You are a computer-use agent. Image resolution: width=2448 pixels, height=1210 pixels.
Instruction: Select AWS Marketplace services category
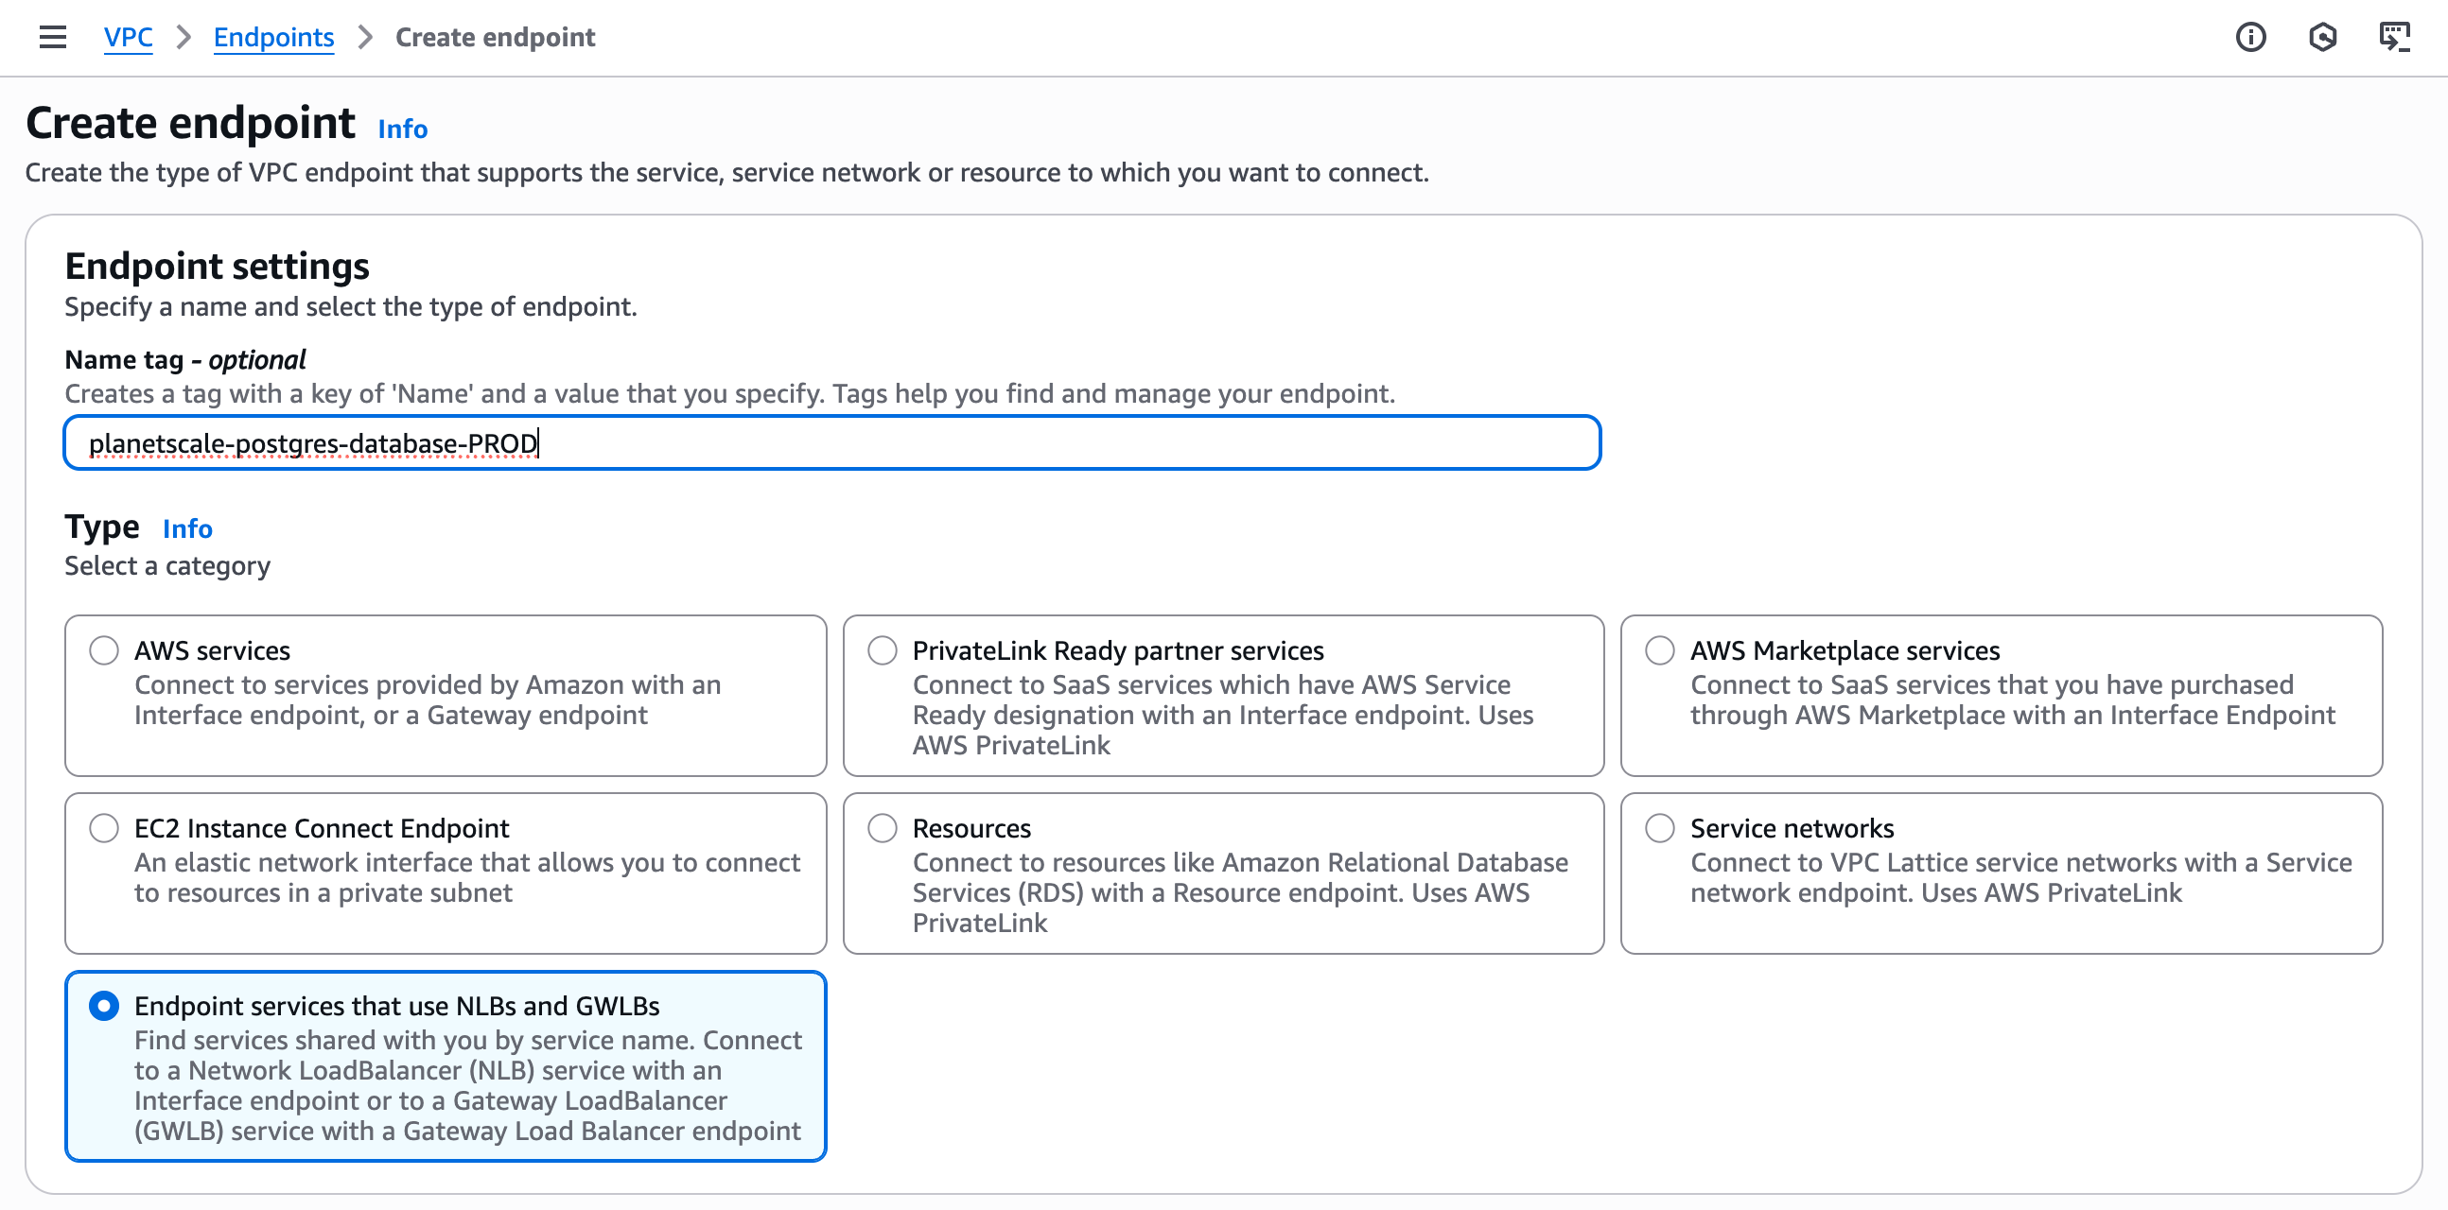[x=1660, y=650]
